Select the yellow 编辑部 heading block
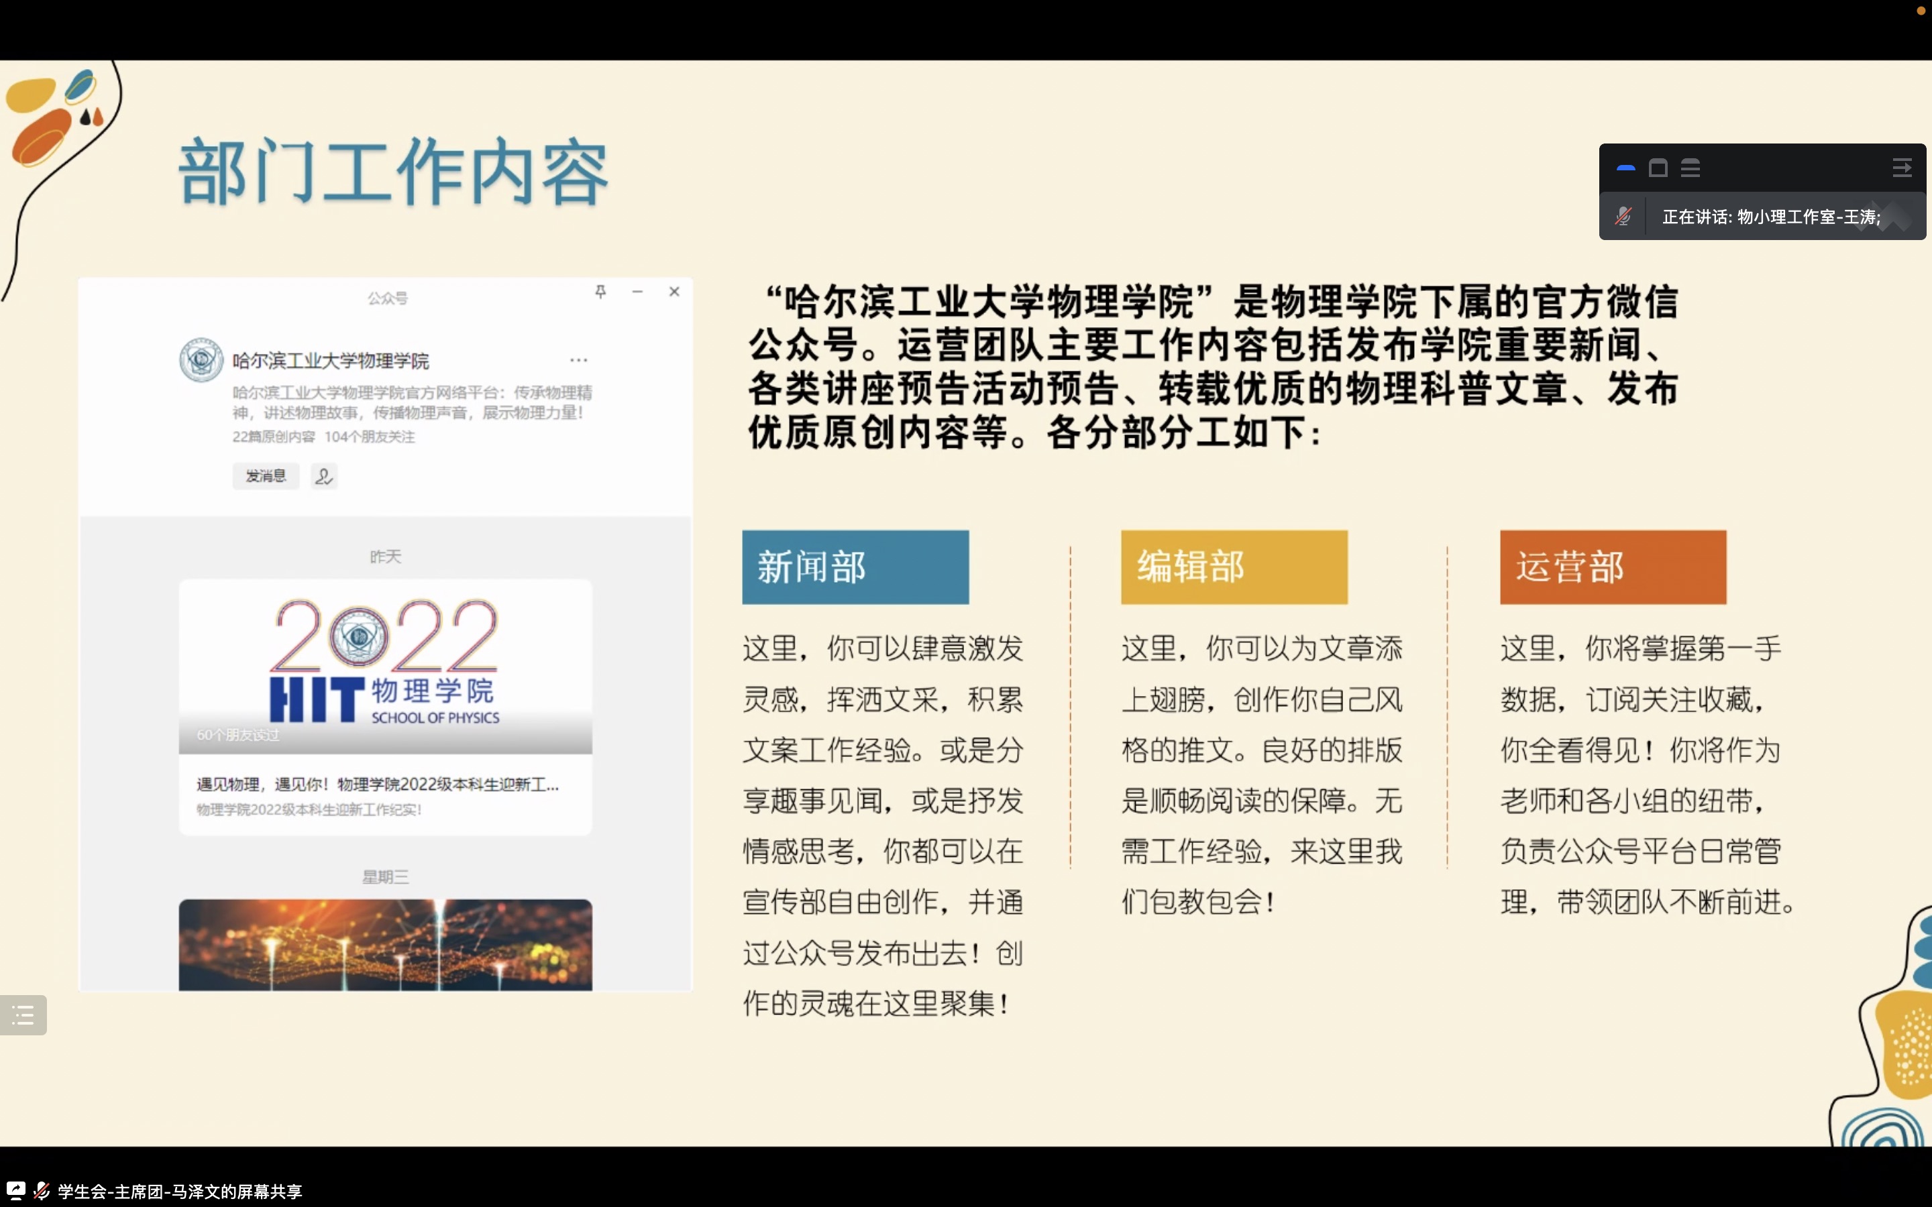The height and width of the screenshot is (1207, 1932). pyautogui.click(x=1234, y=567)
